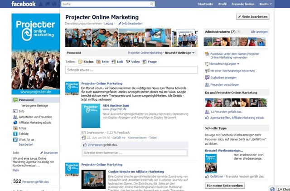Image resolution: width=290 pixels, height=191 pixels.
Task: Open notifications globe icon in top bar
Action: click(54, 4)
